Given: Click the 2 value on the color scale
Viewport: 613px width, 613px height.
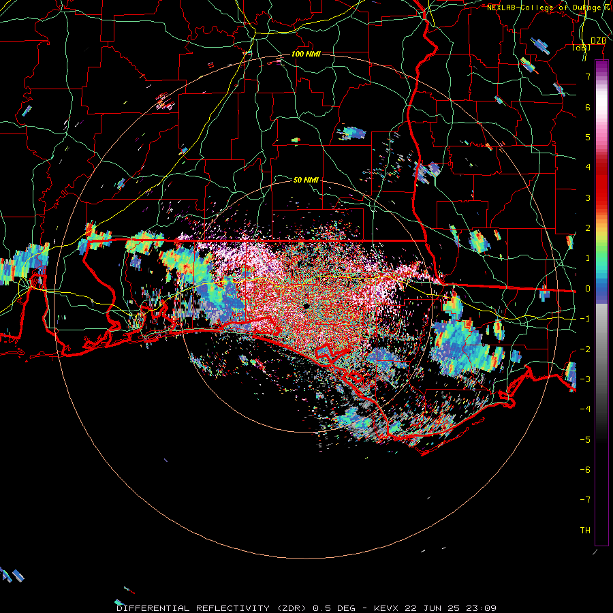Looking at the screenshot, I should coord(588,228).
